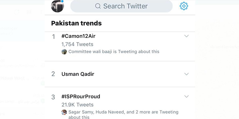Click the magnifier icon in the search bar
Image resolution: width=239 pixels, height=119 pixels.
98,6
